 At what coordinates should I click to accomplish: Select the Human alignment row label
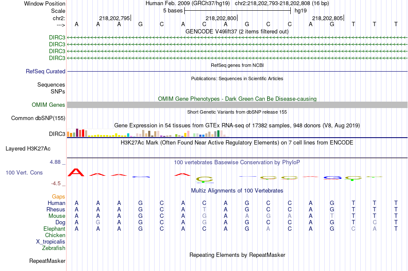pos(56,203)
